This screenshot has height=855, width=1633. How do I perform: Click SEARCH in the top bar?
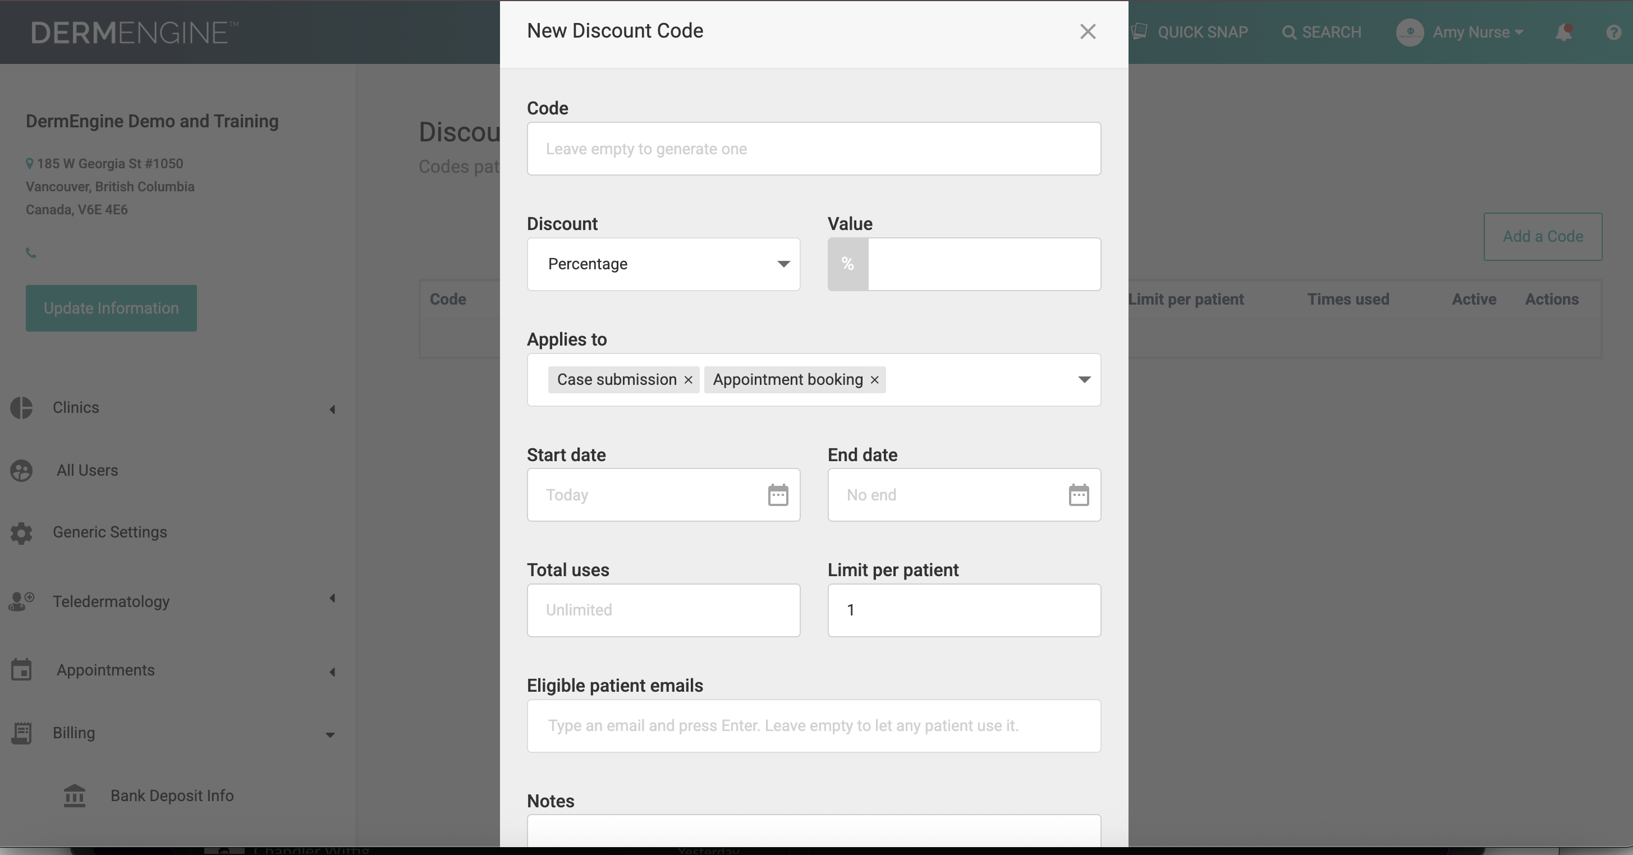(x=1321, y=33)
